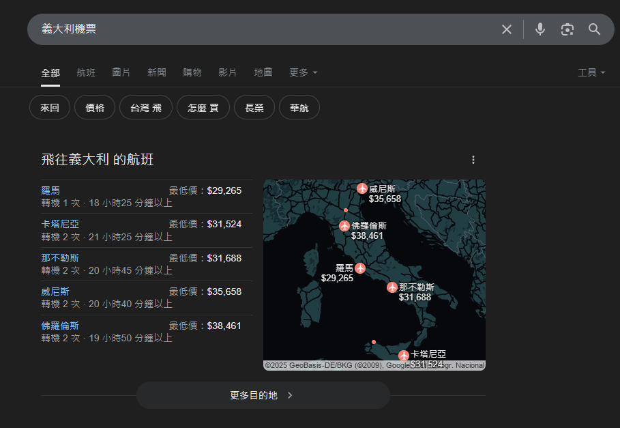Open the three-dot options for flight results
This screenshot has height=428, width=620.
click(x=473, y=160)
